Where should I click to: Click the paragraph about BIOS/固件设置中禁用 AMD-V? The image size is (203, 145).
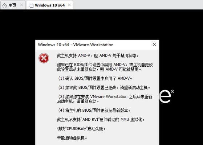point(105,67)
